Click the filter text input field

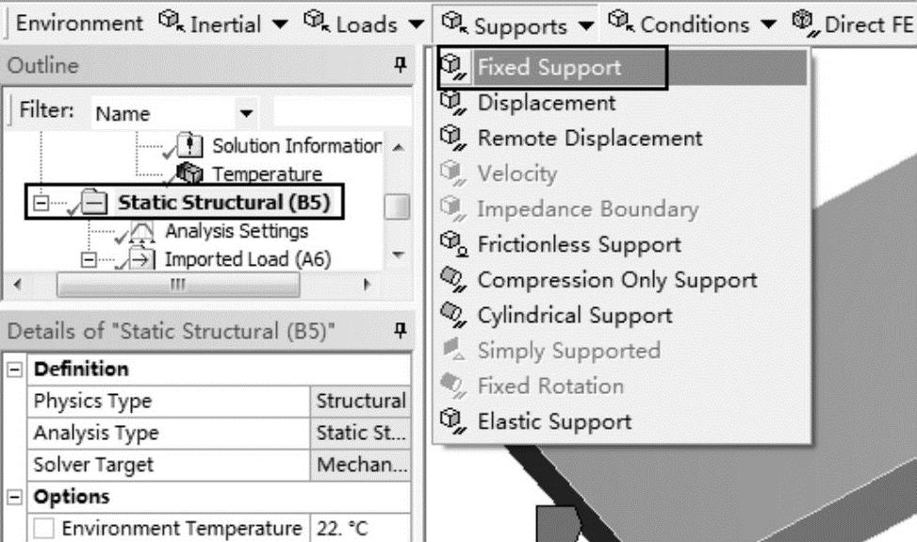click(342, 111)
